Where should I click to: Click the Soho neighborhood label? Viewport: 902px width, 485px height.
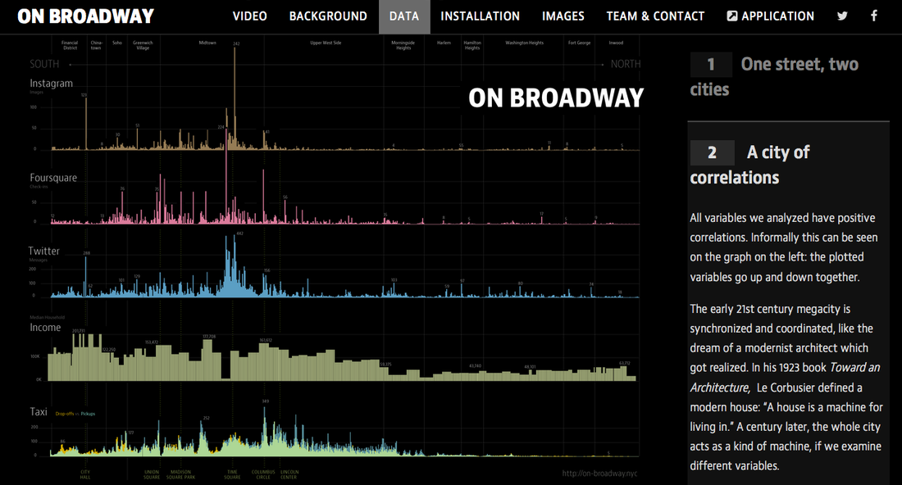point(116,43)
